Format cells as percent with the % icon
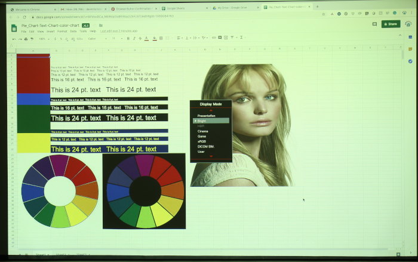This screenshot has height=262, width=418. 61,39
